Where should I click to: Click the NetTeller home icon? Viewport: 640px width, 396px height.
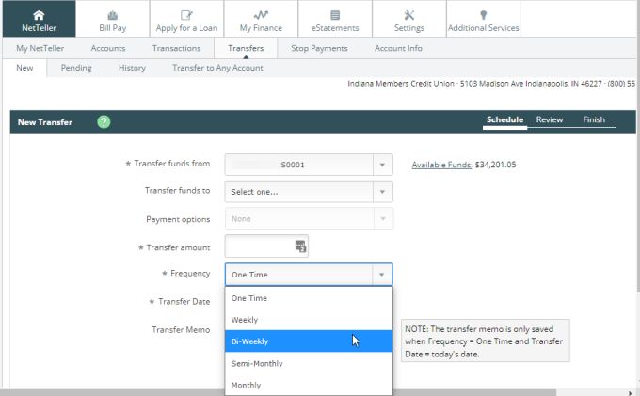pos(38,14)
